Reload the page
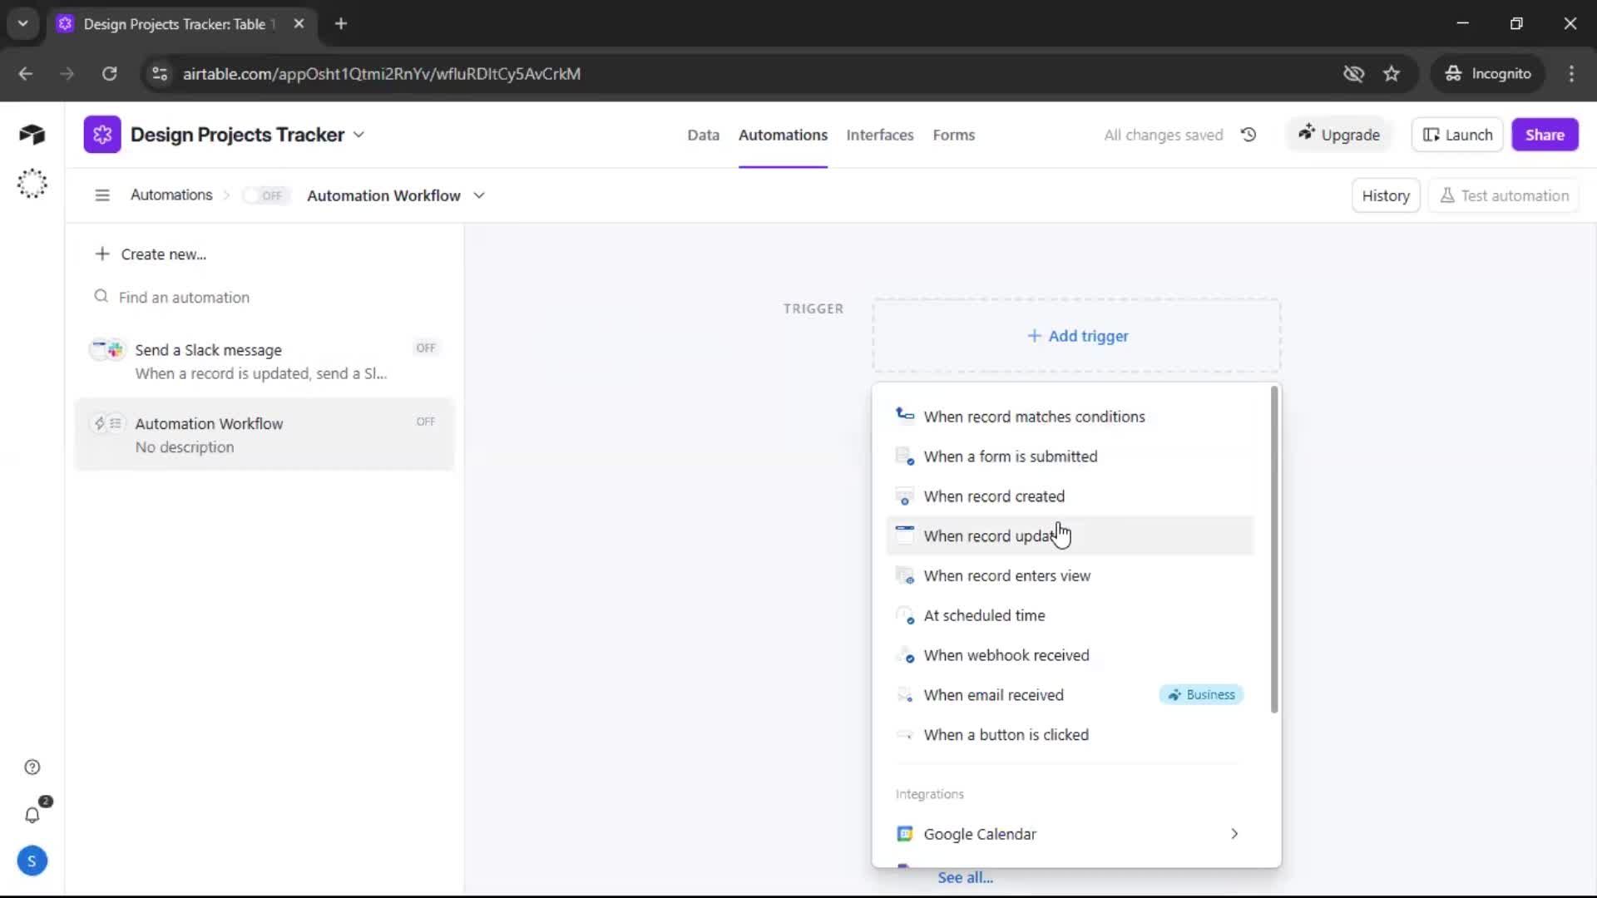The width and height of the screenshot is (1597, 898). coord(109,73)
